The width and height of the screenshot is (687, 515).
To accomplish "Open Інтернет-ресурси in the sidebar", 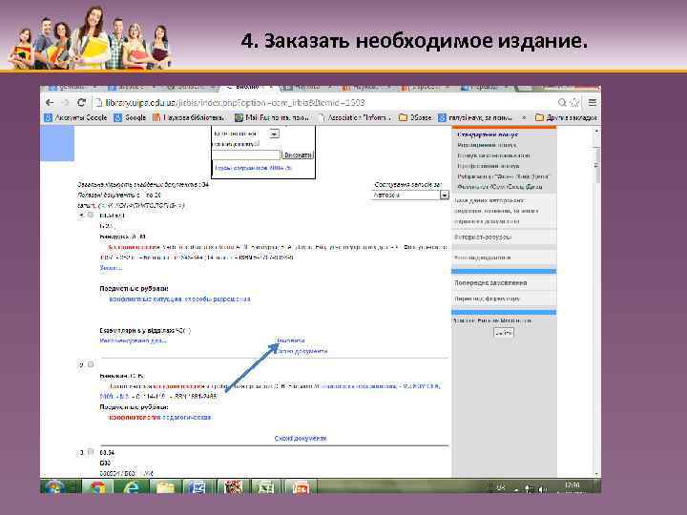I will 483,237.
